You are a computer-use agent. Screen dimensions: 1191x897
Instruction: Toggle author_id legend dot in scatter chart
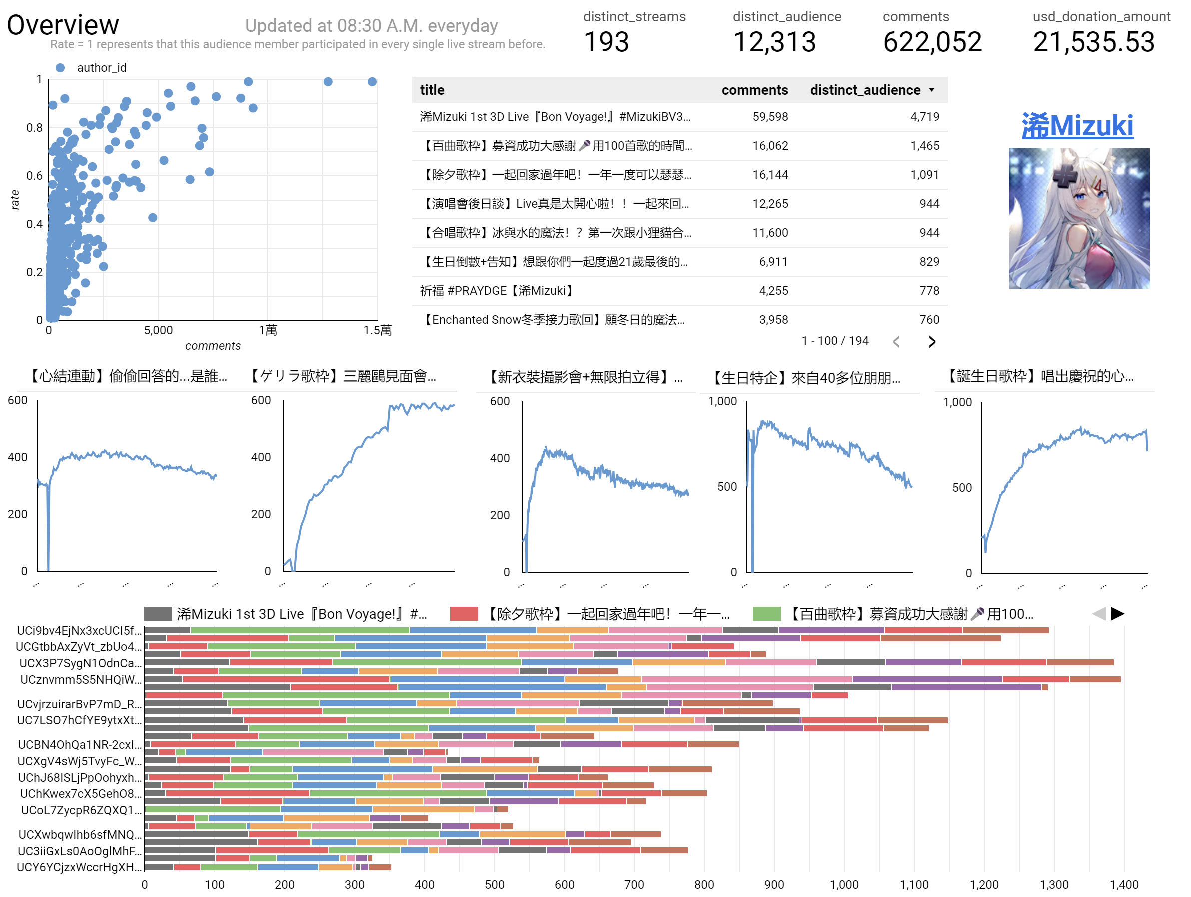(60, 68)
